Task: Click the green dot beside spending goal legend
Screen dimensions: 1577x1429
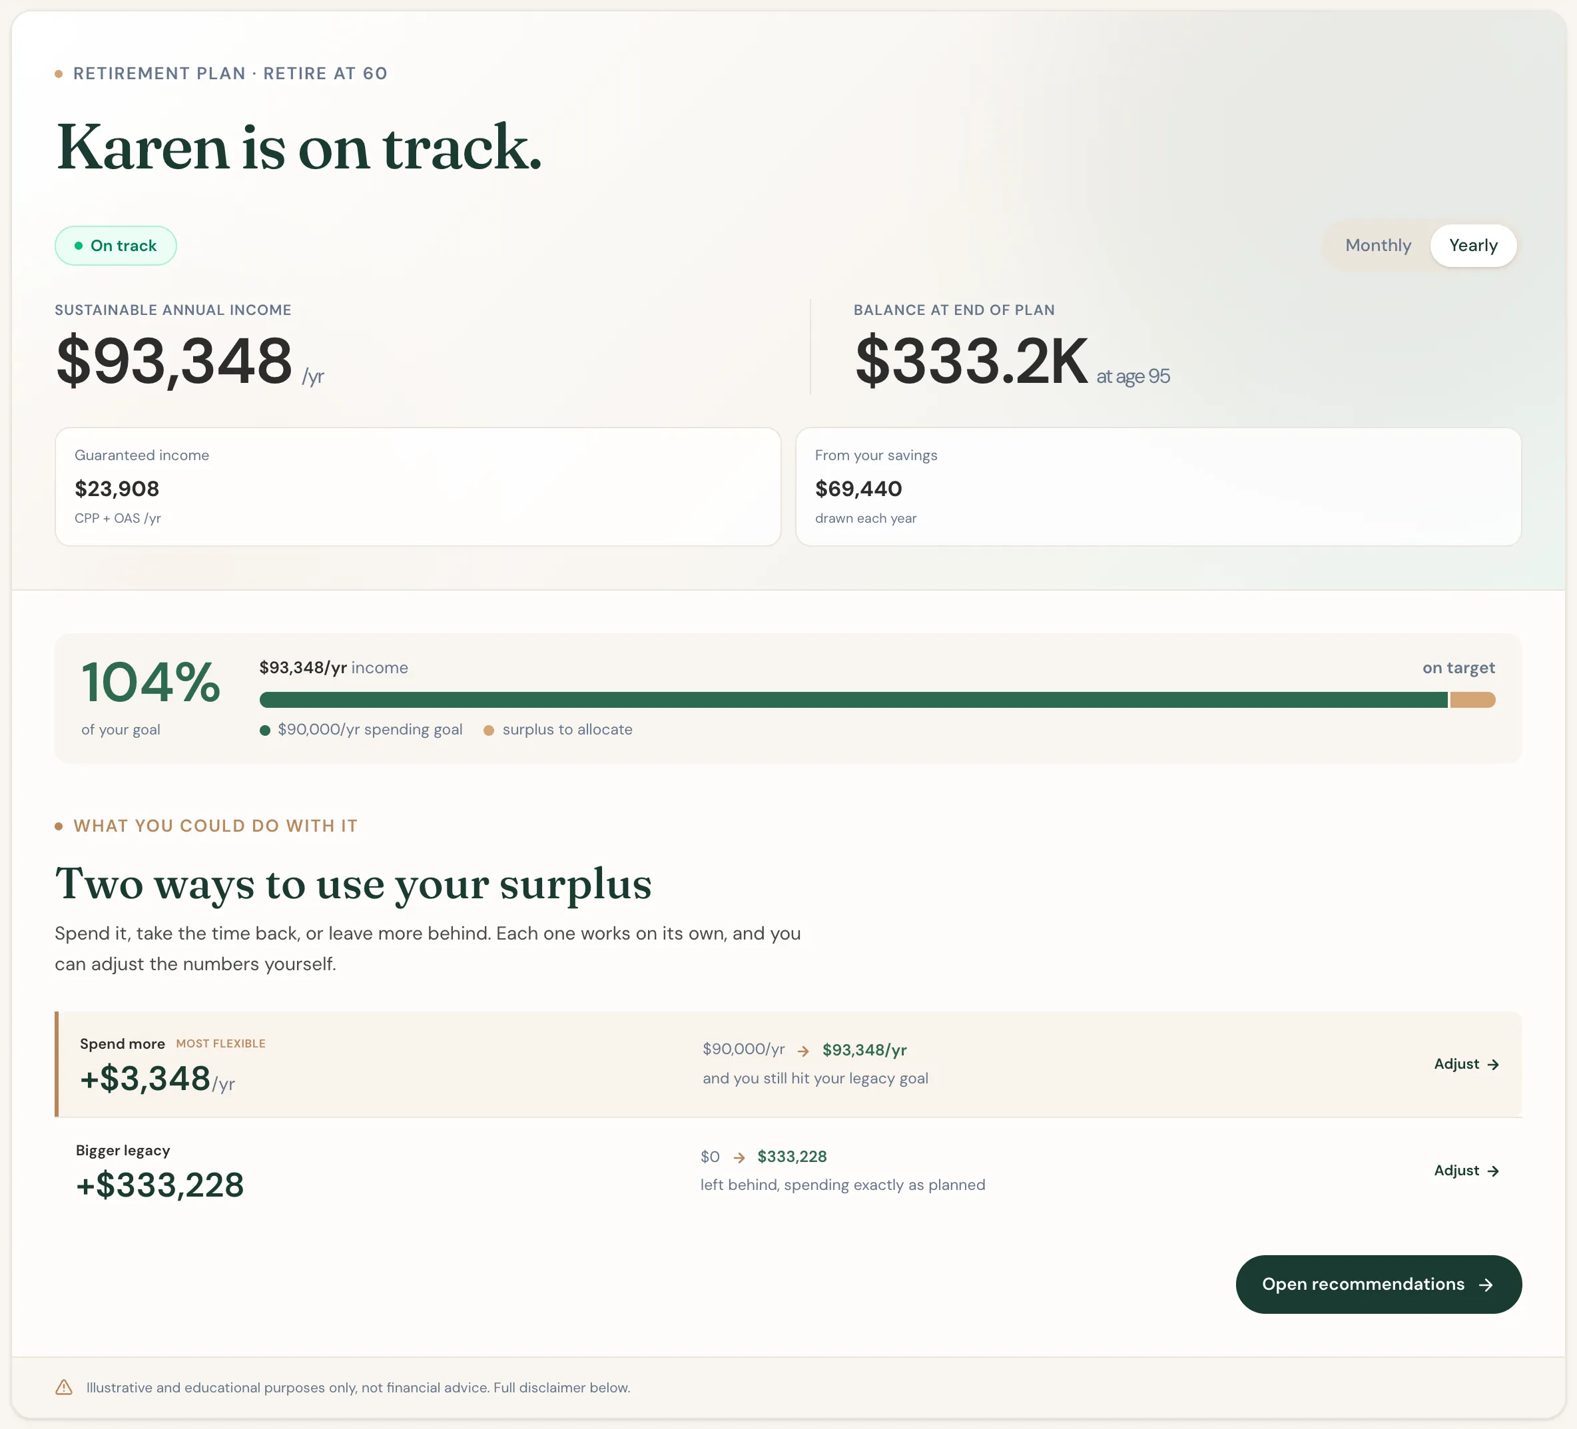Action: coord(265,730)
